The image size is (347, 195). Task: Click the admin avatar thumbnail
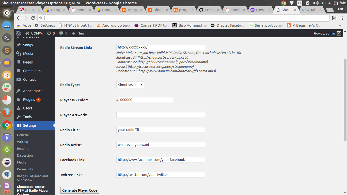point(339,33)
